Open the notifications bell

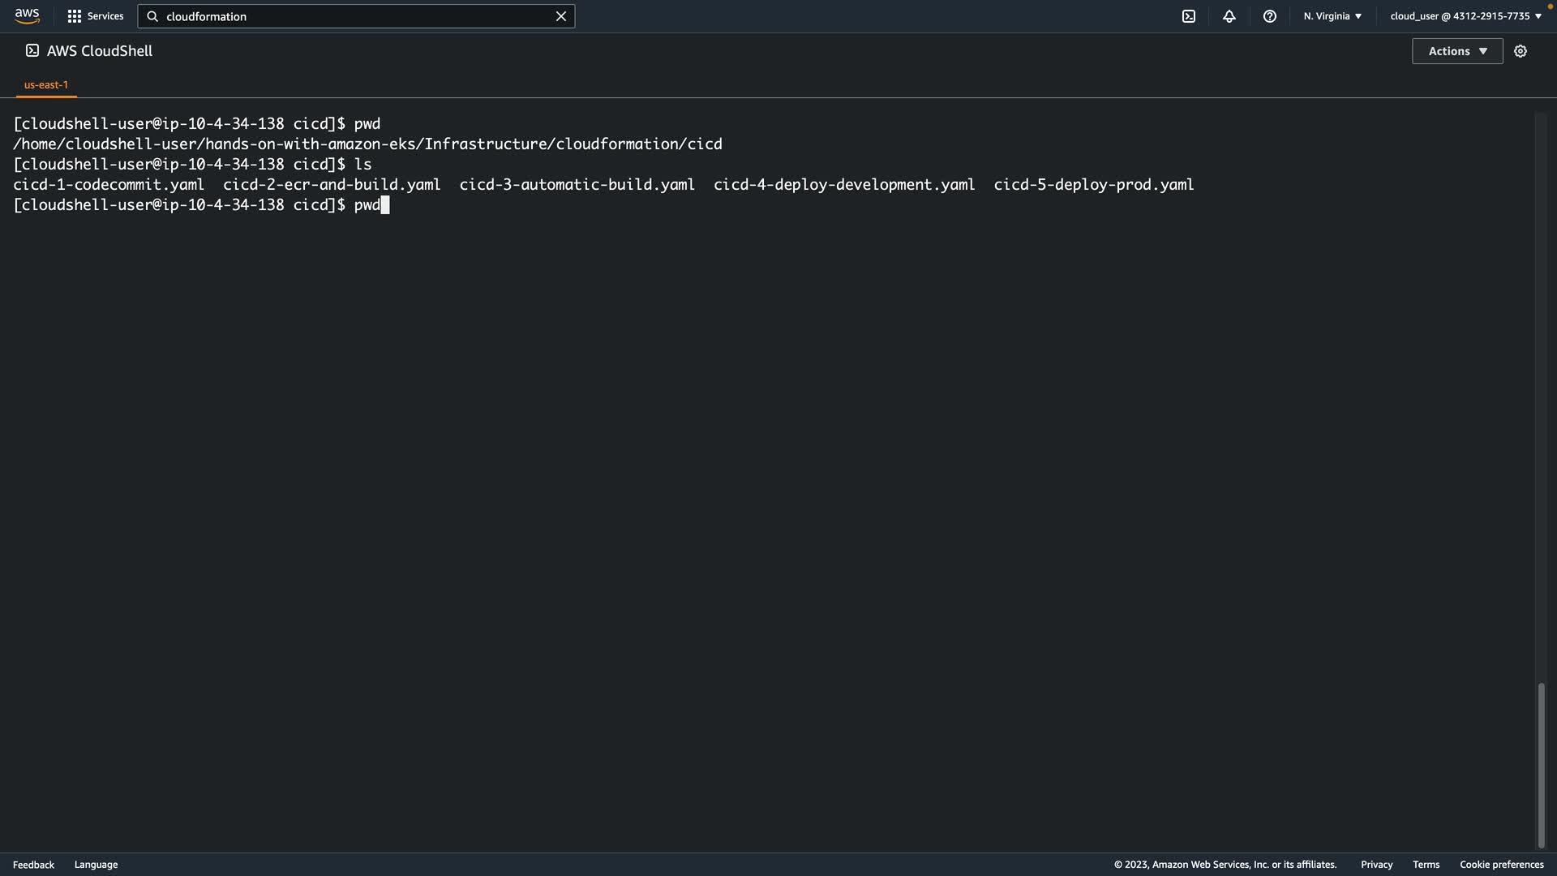coord(1229,16)
